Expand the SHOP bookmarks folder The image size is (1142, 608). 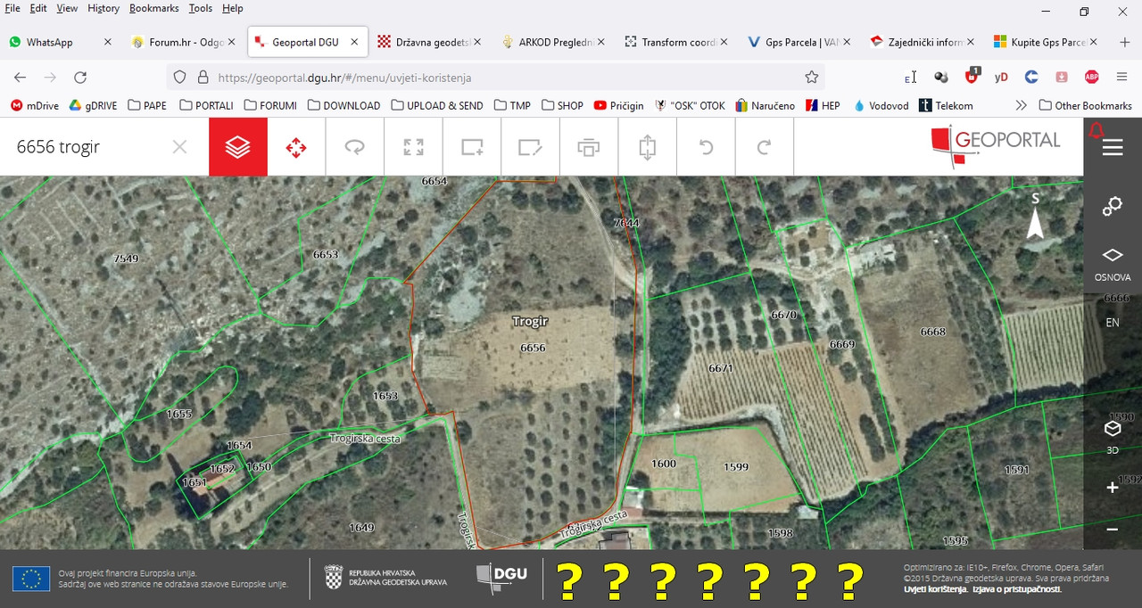(x=562, y=105)
